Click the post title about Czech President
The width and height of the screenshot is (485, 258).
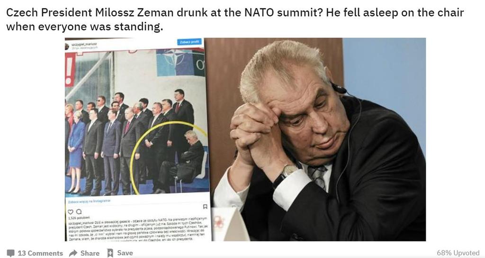pyautogui.click(x=235, y=19)
